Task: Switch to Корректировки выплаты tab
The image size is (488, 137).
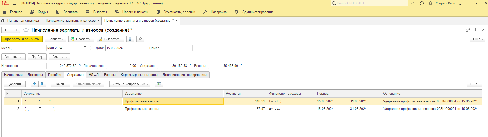Action: click(x=139, y=75)
